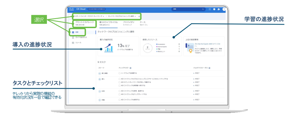Image resolution: width=286 pixels, height=114 pixels.
Task: Check ACI ファブリックをアップグレードする checkbox
Action: pyautogui.click(x=119, y=94)
